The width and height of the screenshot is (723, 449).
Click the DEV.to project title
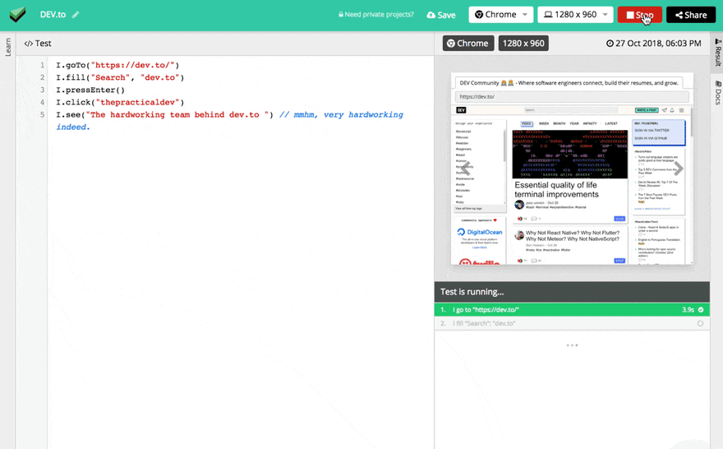coord(53,15)
